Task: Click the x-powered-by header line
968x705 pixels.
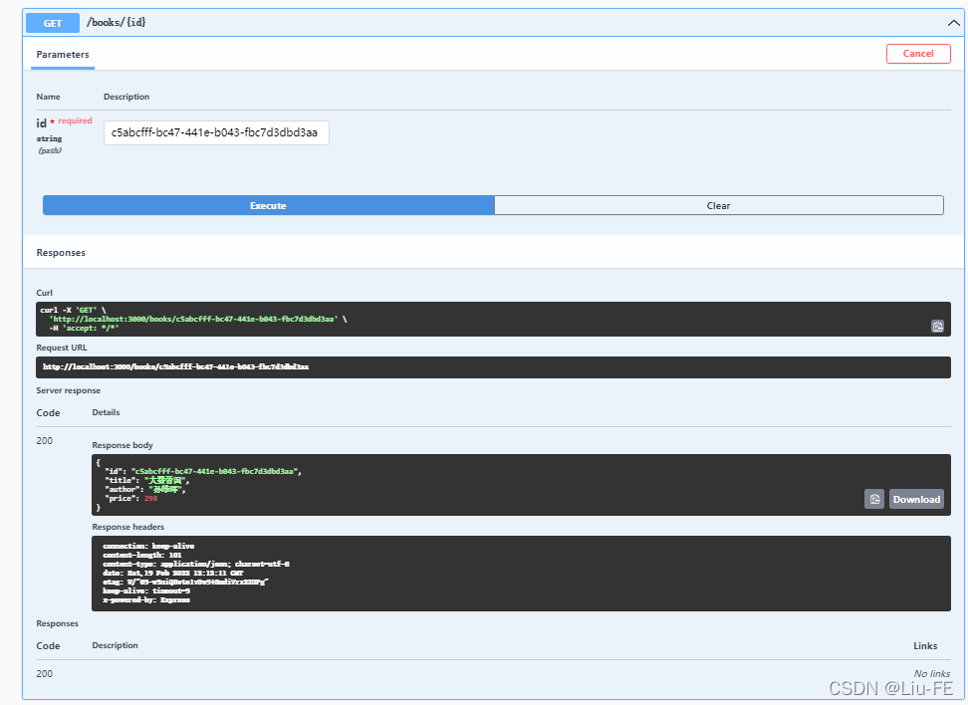Action: pos(146,600)
